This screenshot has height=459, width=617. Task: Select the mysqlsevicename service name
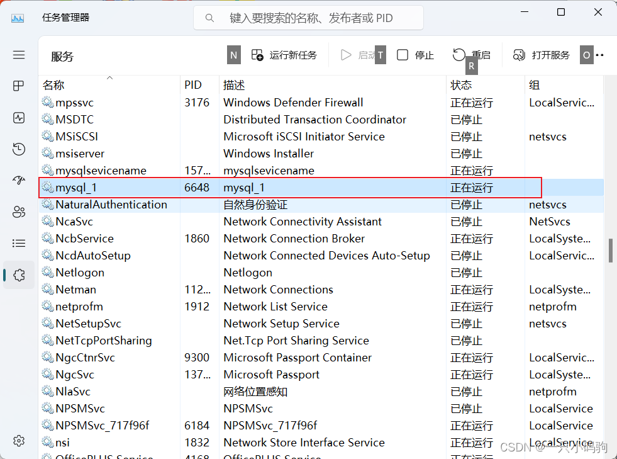point(101,171)
